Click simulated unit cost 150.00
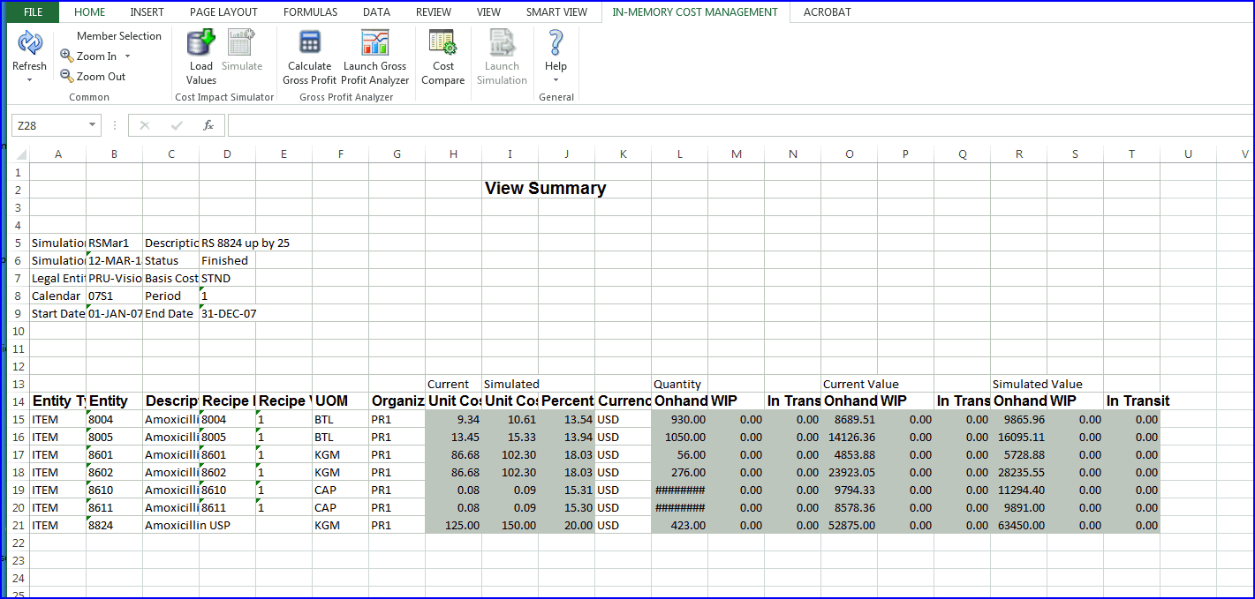Image resolution: width=1255 pixels, height=599 pixels. [x=510, y=525]
